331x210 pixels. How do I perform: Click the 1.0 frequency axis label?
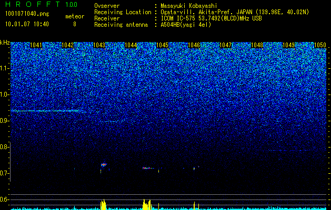pyautogui.click(x=4, y=94)
